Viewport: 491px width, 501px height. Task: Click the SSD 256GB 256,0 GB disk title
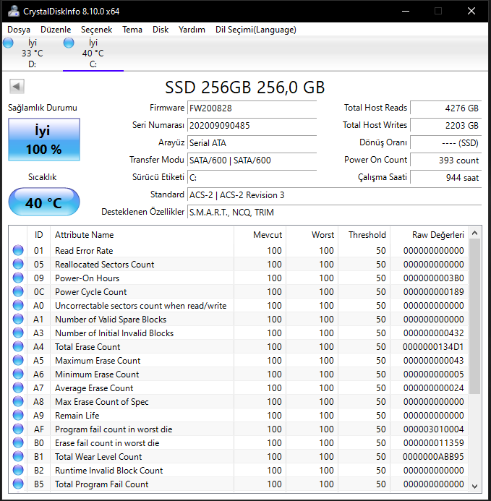pyautogui.click(x=245, y=87)
